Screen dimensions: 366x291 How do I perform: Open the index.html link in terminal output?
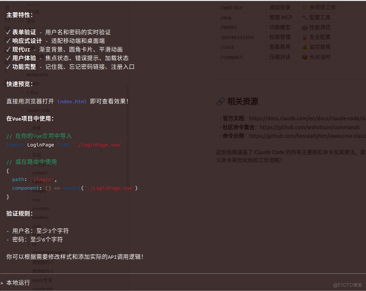coord(72,102)
